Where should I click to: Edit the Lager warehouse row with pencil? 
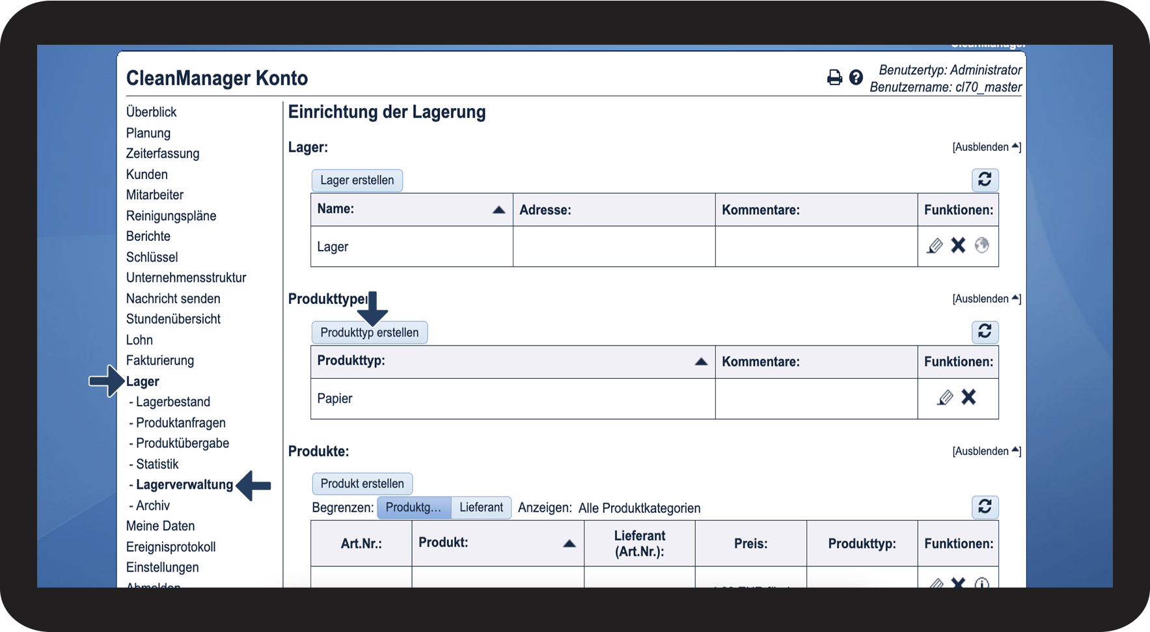(935, 245)
